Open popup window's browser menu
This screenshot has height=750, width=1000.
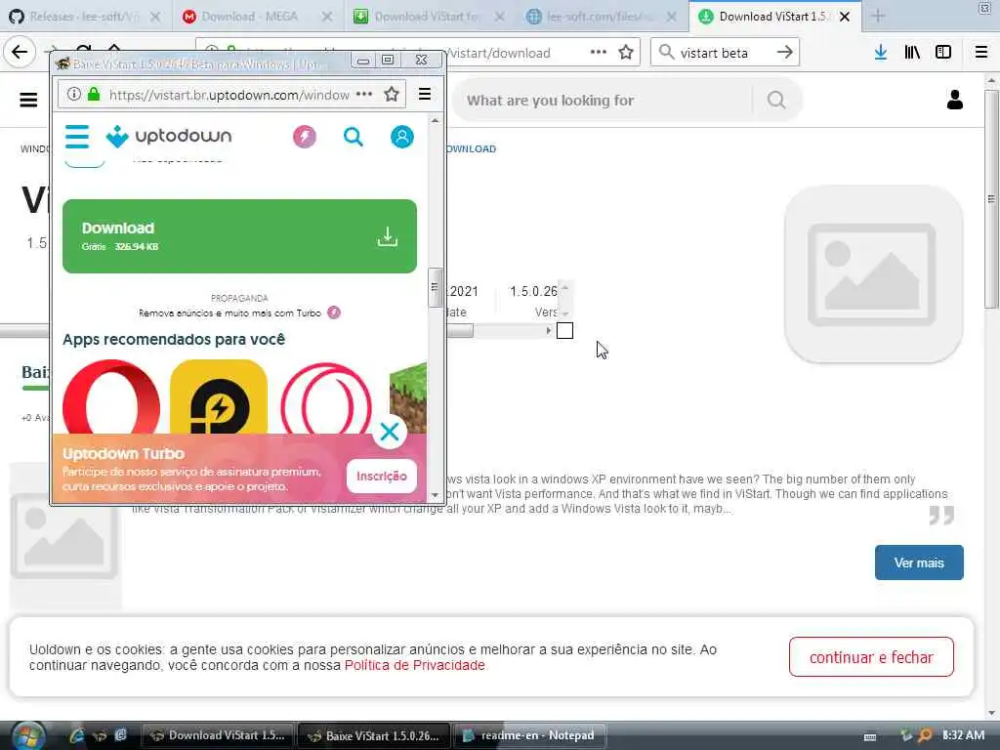tap(425, 95)
